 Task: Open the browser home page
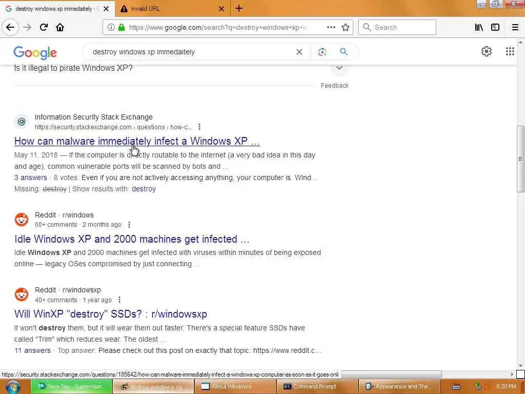(x=60, y=27)
